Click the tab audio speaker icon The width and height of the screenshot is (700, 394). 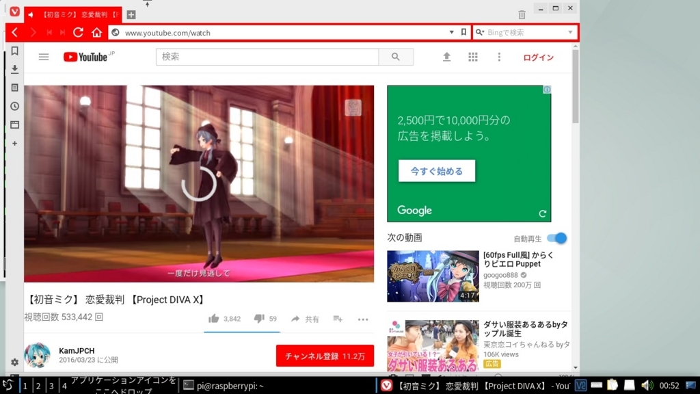[x=30, y=15]
